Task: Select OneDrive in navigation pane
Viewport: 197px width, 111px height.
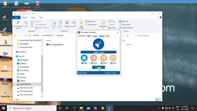Action: (21, 52)
